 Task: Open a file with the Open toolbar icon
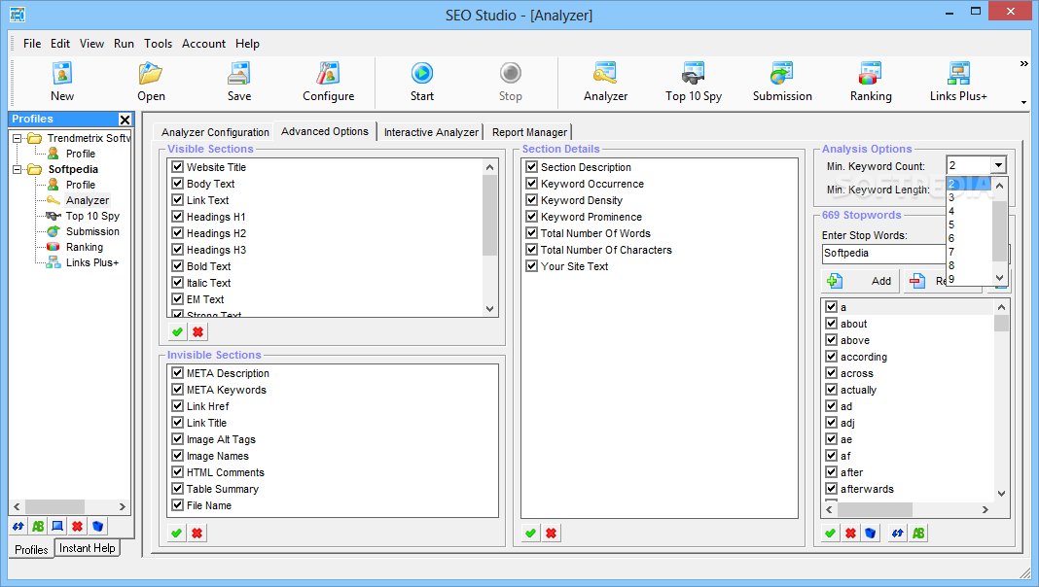point(151,82)
